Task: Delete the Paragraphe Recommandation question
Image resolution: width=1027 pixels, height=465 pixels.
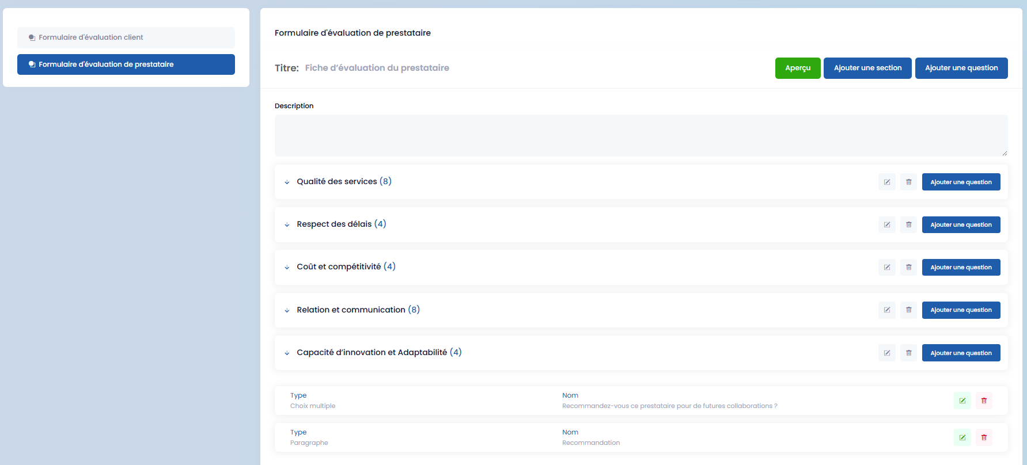Action: click(x=984, y=437)
